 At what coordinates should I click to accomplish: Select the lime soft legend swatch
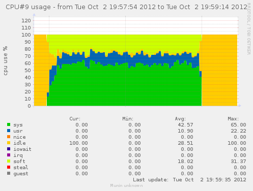[x=9, y=161]
